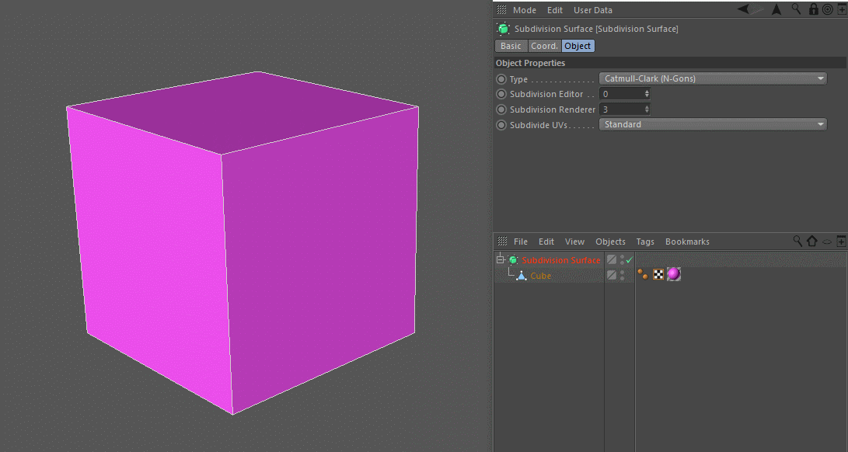Toggle the animation dot beside Type
Viewport: 848px width, 452px height.
tap(501, 79)
